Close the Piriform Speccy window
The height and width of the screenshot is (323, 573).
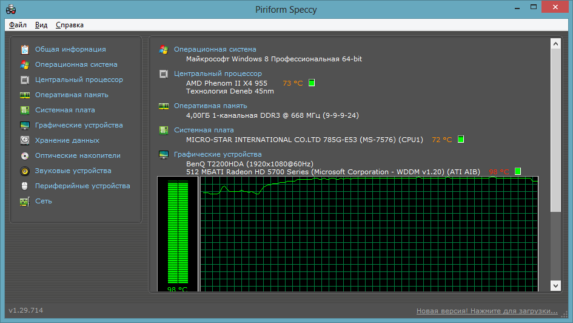tap(555, 7)
